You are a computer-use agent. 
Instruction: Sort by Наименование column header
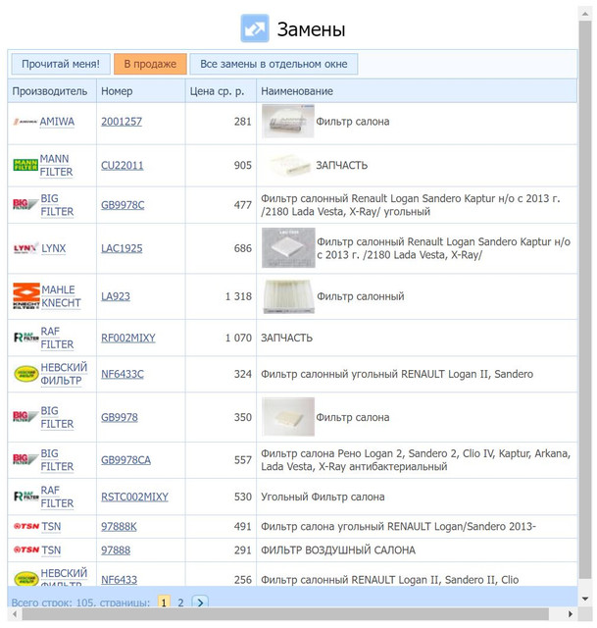coord(417,91)
